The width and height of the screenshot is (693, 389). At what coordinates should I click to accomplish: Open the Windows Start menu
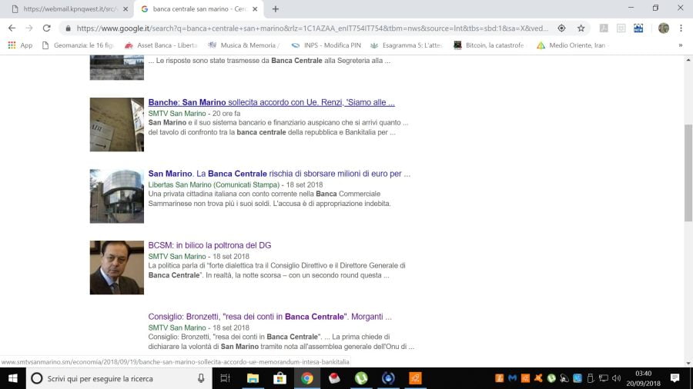pos(13,378)
